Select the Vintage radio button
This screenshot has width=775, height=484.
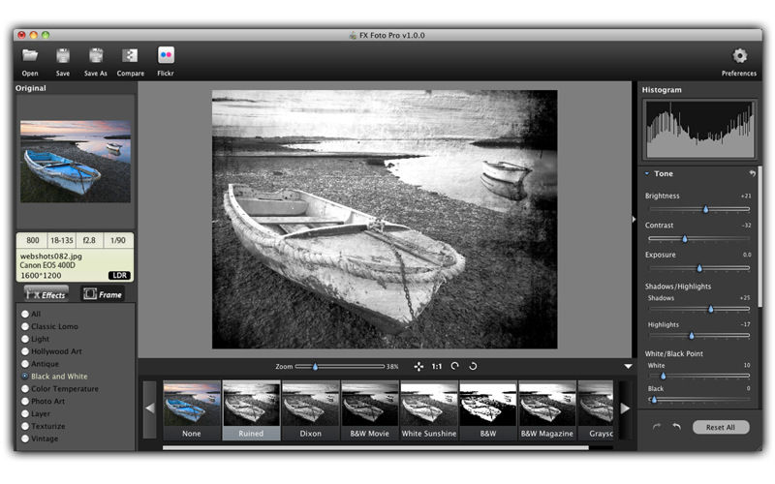point(25,439)
